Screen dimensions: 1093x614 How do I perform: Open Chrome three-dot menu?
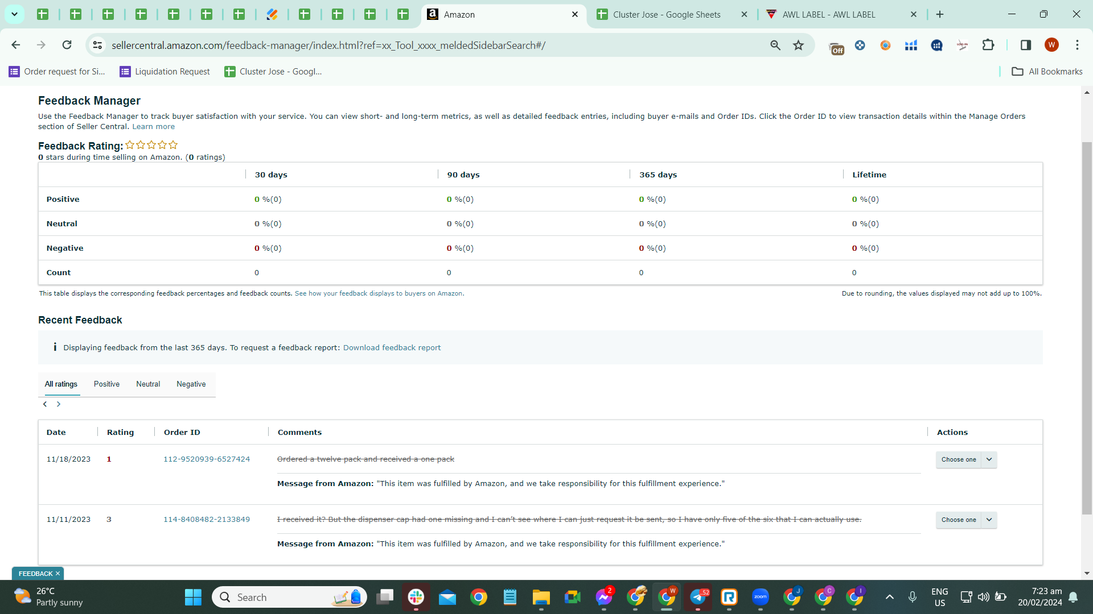click(1077, 45)
